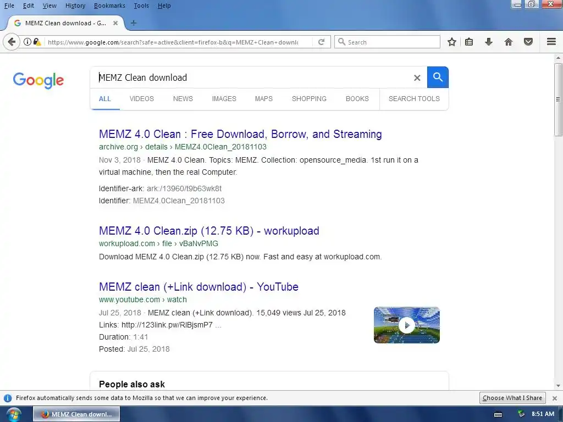
Task: Click the 8:51 AM taskbar clock
Action: (543, 414)
